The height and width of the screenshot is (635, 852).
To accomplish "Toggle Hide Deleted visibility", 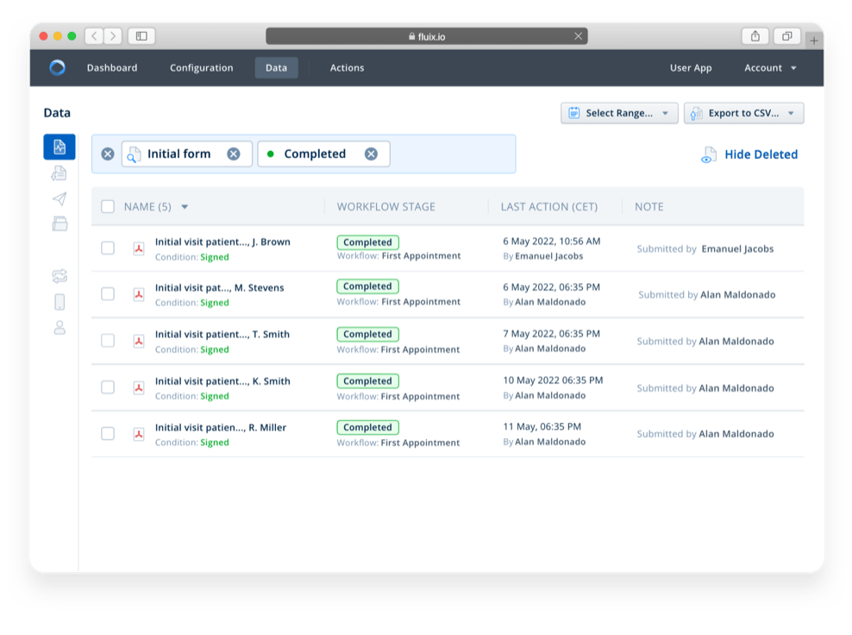I will 749,155.
